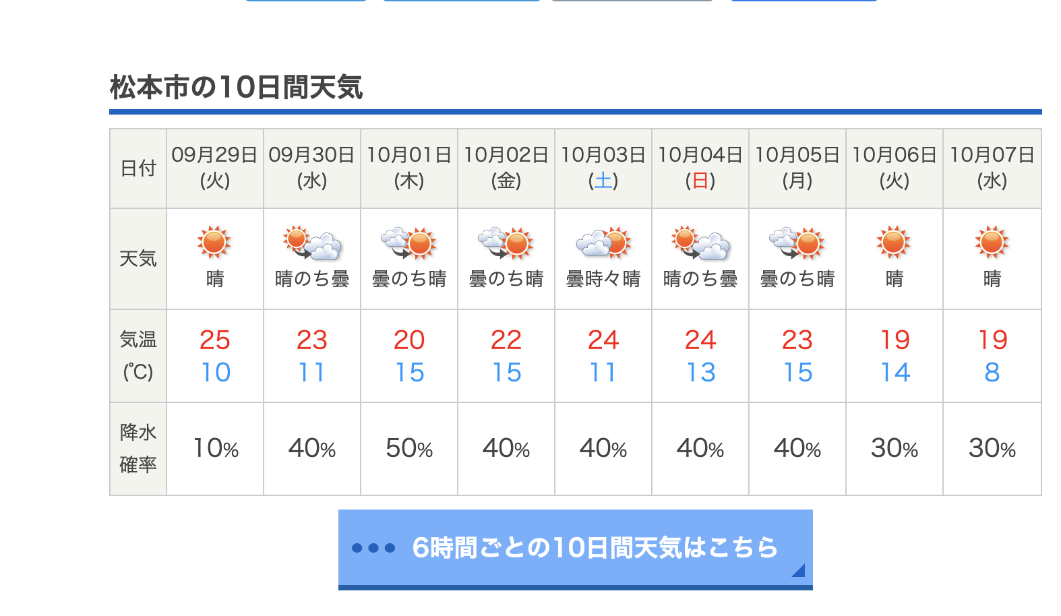1061x616 pixels.
Task: Click the 10% precipitation value for 09月29日
Action: (216, 448)
